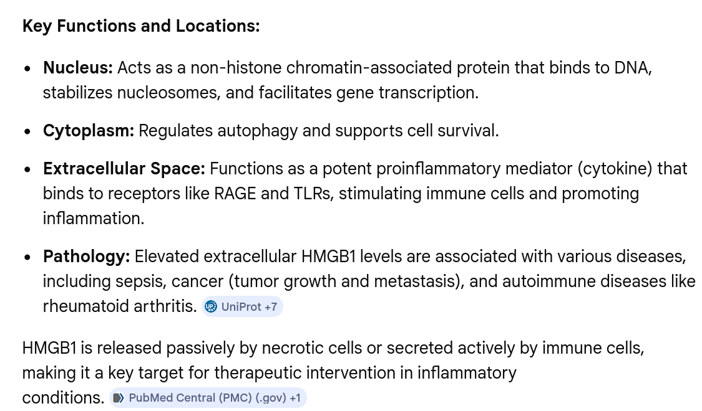This screenshot has height=411, width=702.
Task: Click the bullet point before Nucleus
Action: coord(27,68)
